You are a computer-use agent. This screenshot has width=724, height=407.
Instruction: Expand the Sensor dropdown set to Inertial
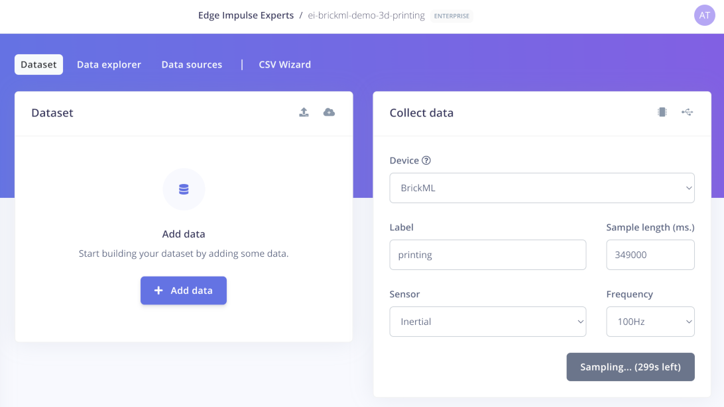(487, 322)
